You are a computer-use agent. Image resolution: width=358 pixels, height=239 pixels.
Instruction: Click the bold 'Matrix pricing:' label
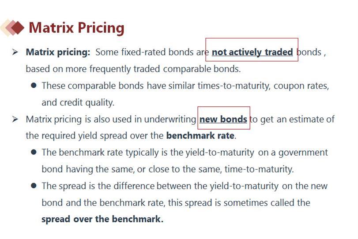58,52
